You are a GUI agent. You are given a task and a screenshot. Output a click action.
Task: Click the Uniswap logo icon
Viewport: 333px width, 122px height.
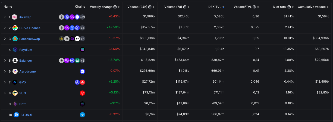[15, 17]
